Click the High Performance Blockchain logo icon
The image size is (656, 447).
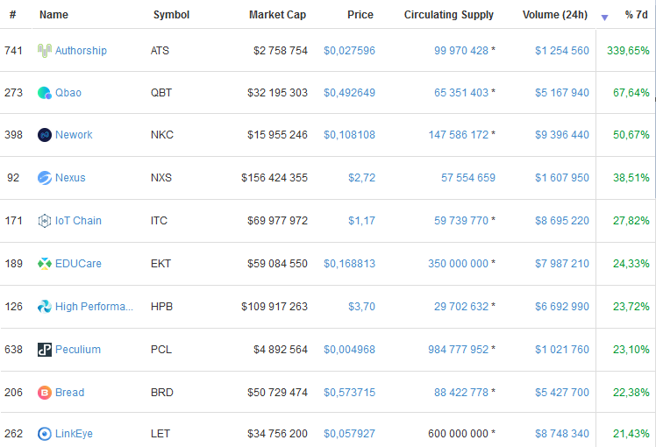(x=45, y=307)
